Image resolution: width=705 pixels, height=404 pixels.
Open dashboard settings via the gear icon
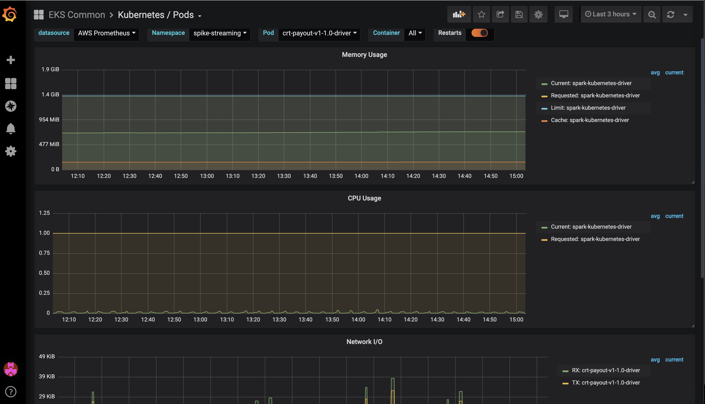538,14
